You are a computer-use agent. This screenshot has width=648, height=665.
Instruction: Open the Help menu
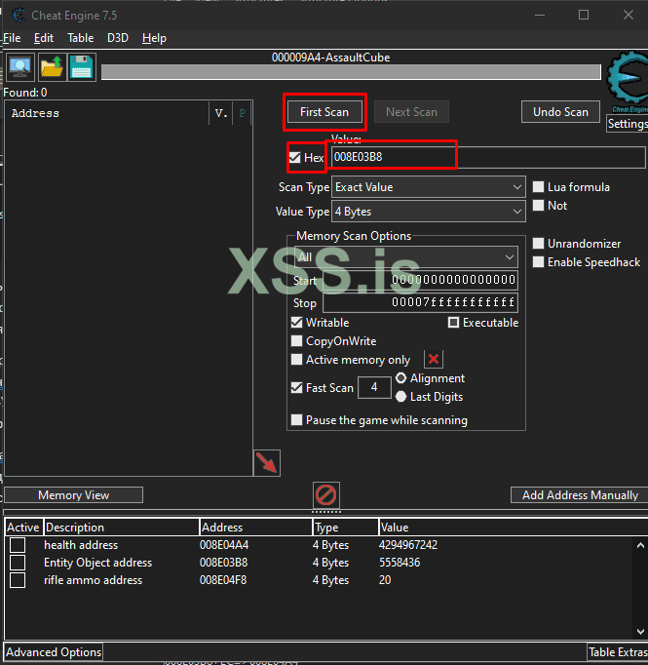click(154, 38)
